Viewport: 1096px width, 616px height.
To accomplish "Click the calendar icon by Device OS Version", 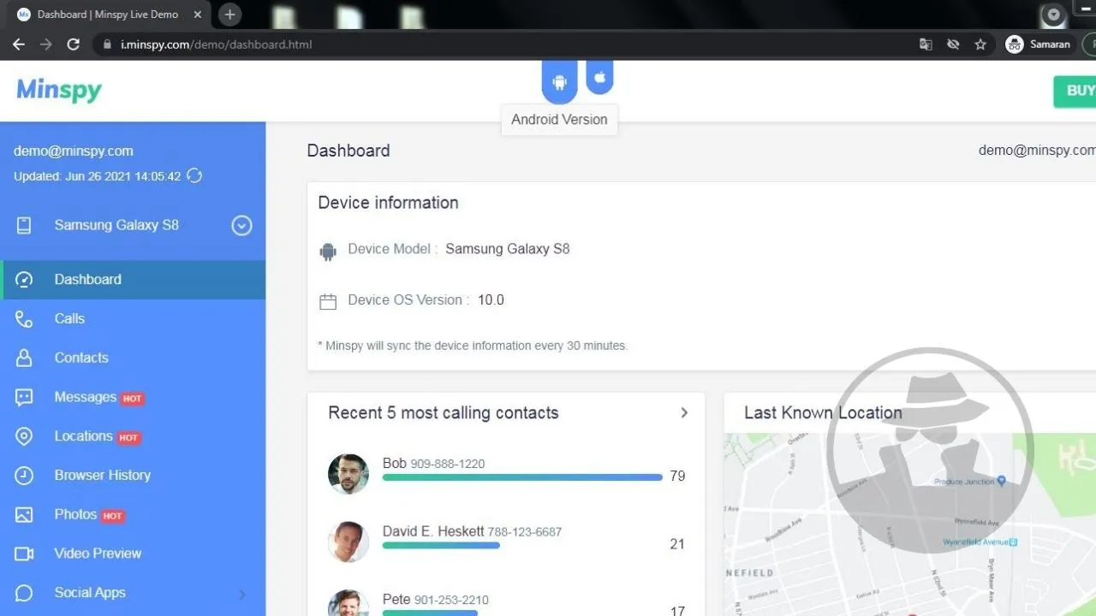I will 328,302.
